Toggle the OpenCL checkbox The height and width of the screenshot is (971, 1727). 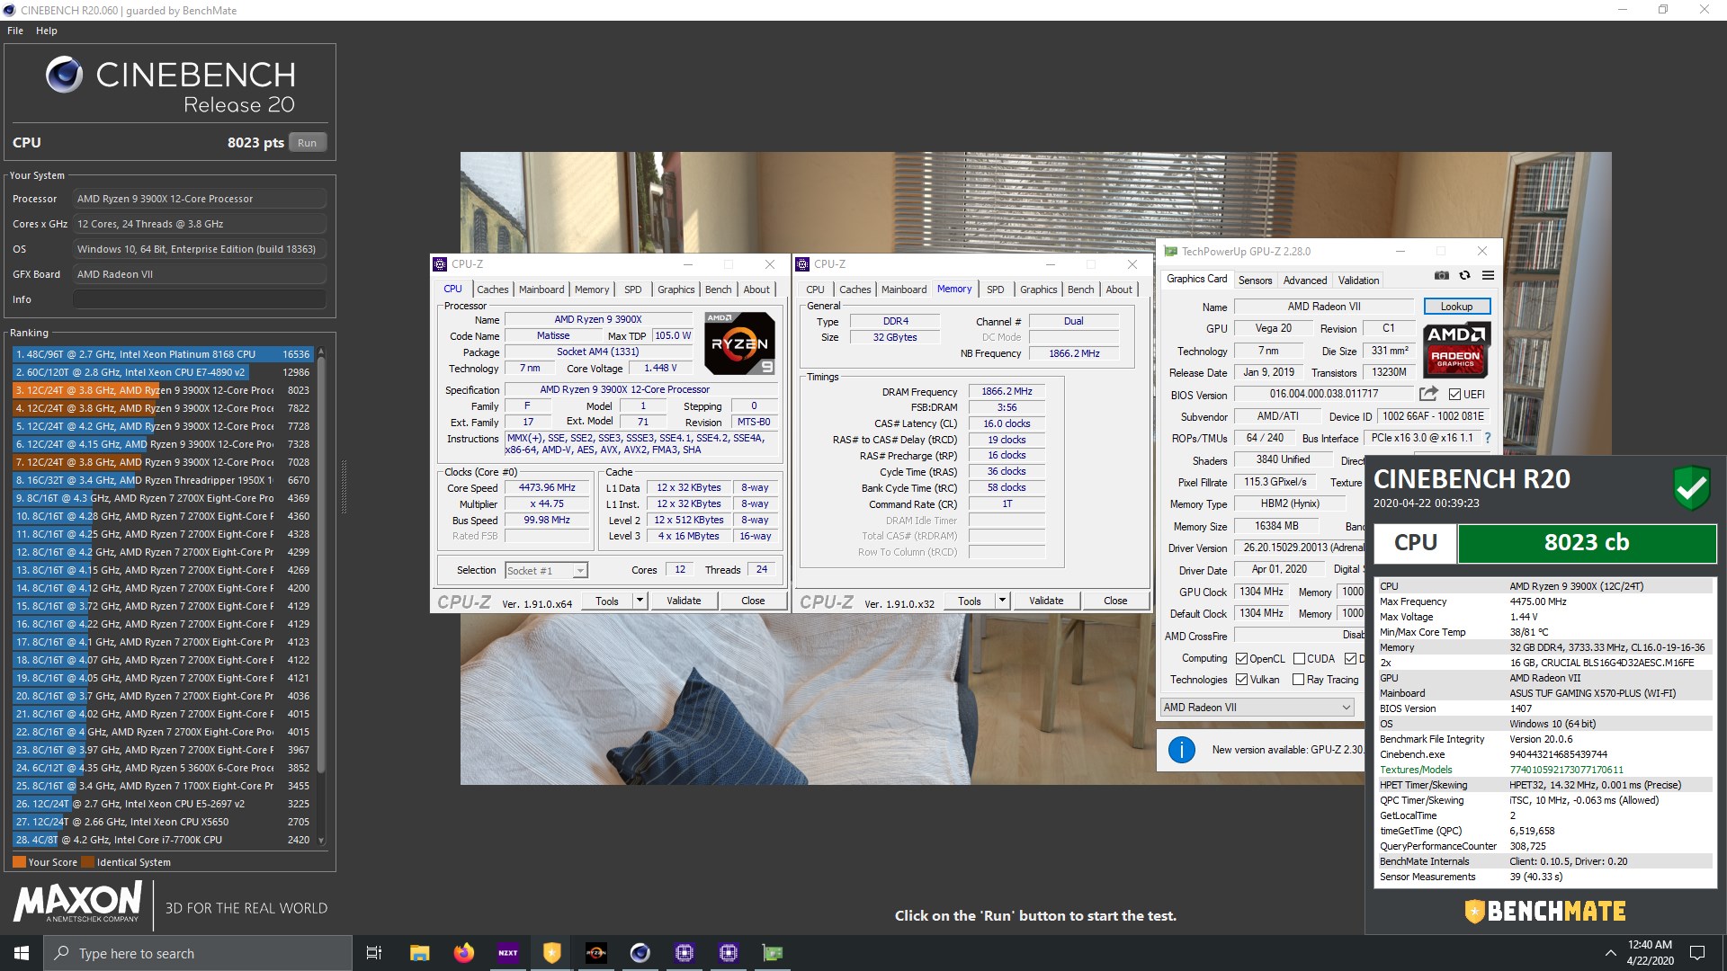pyautogui.click(x=1241, y=659)
